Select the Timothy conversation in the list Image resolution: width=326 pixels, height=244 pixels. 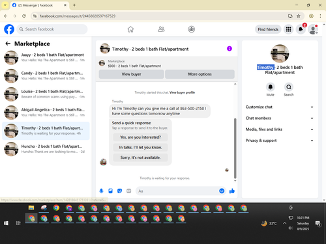[x=46, y=131]
